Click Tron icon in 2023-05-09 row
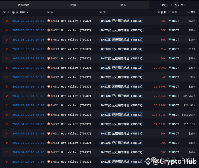Screen dimensions: 199x168 point(7,87)
